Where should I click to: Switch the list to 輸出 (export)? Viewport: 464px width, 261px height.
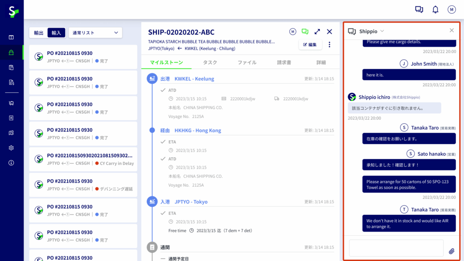pos(39,33)
